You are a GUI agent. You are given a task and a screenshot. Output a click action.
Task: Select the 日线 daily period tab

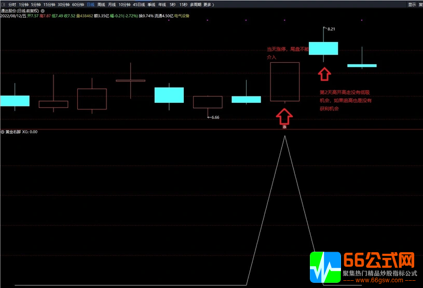tap(90, 4)
